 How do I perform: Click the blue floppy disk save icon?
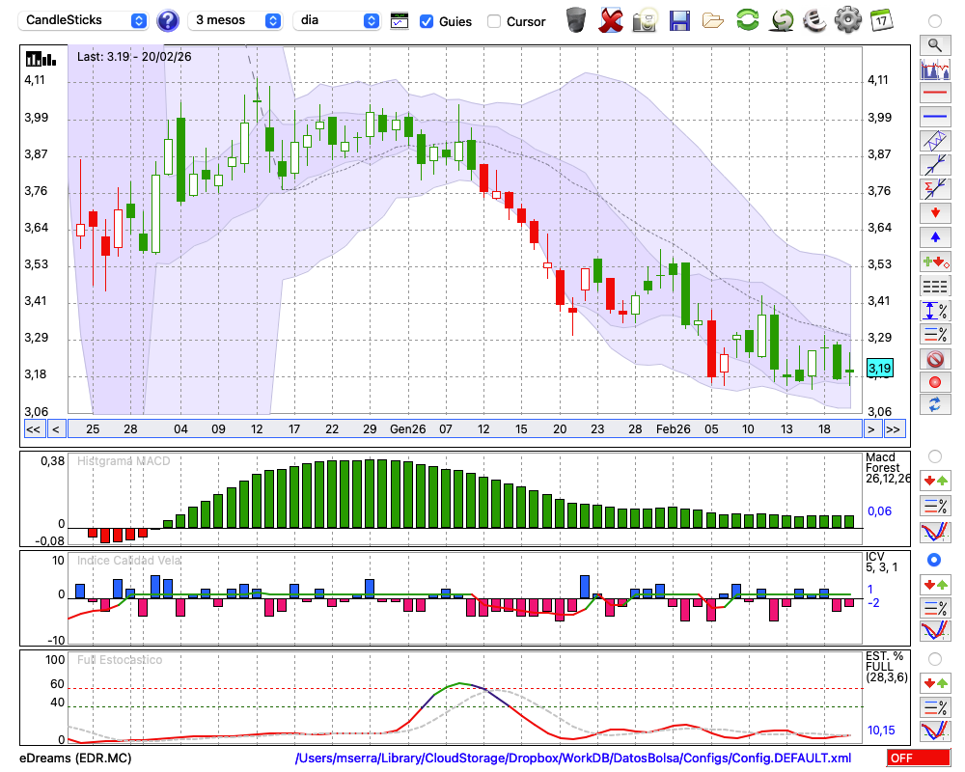(x=678, y=20)
